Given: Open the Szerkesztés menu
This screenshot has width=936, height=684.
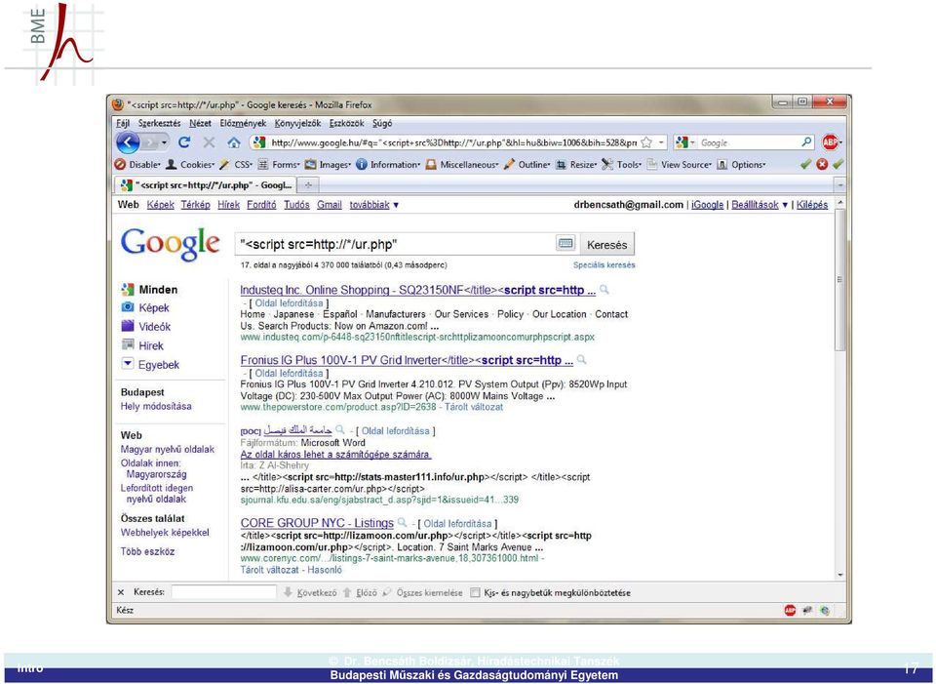Looking at the screenshot, I should (159, 123).
